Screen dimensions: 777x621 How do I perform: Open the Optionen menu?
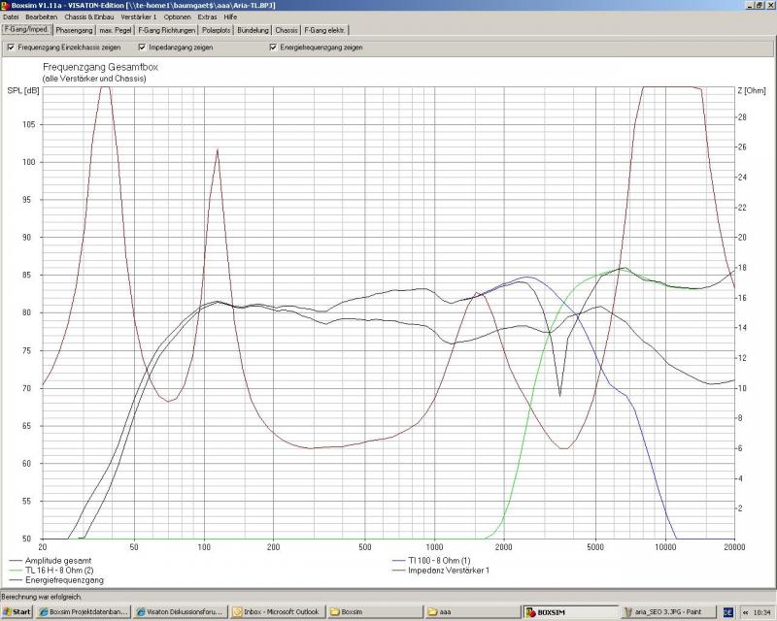177,17
